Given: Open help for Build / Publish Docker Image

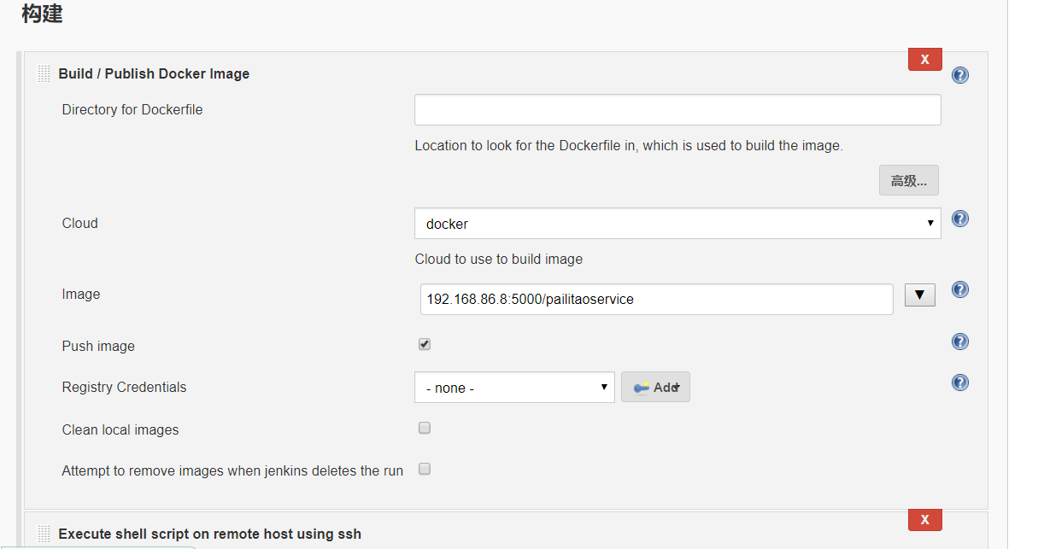Looking at the screenshot, I should (x=960, y=75).
